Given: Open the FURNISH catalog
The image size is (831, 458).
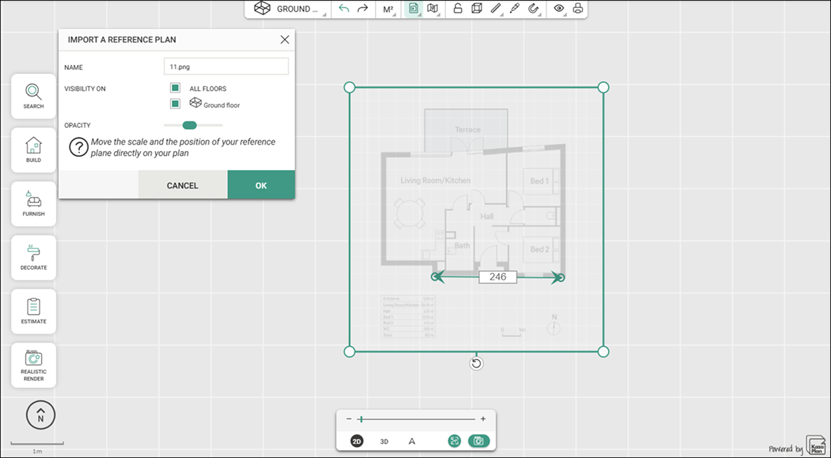Looking at the screenshot, I should point(34,204).
